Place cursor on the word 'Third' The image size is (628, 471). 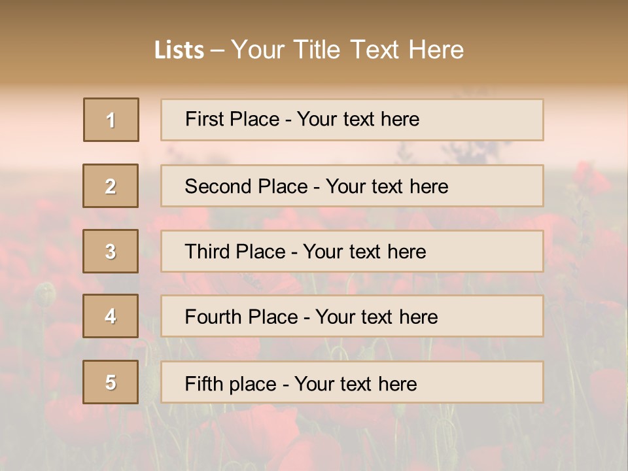click(208, 252)
